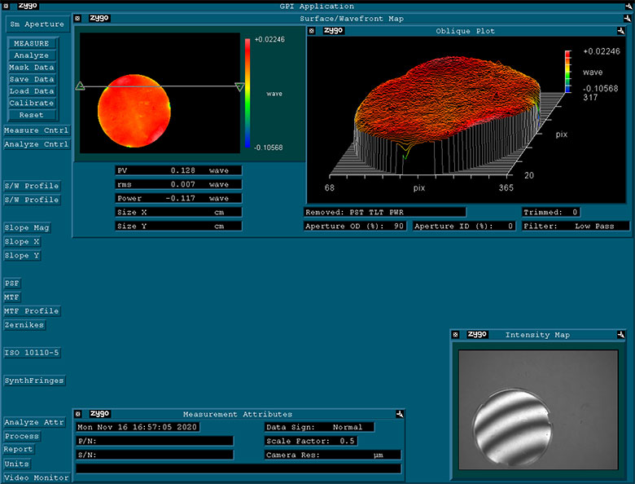Viewport: 635px width, 484px height.
Task: Click the Removed: PST TLT PWR field
Action: point(385,212)
